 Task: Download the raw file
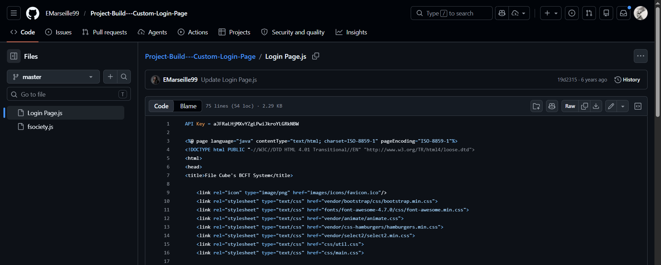tap(596, 106)
